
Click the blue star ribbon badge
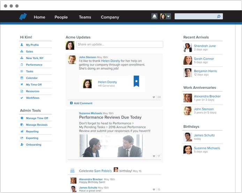pyautogui.click(x=136, y=81)
